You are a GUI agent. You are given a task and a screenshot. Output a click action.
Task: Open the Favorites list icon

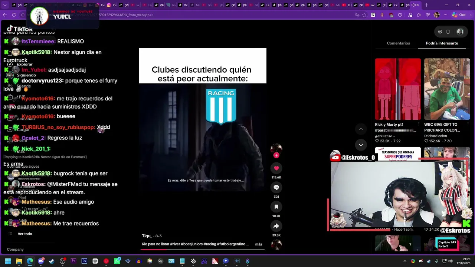coord(419,15)
